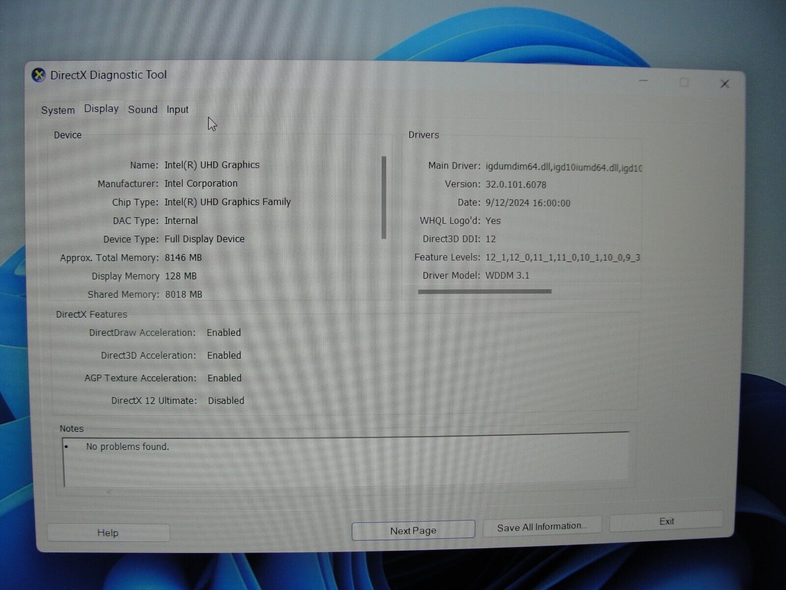Select driver date '9/12/2024 16:00:00'
Screen dimensions: 786x590
click(528, 203)
